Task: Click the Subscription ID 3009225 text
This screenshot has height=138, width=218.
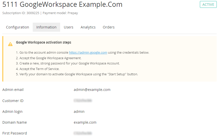Action: click(x=21, y=13)
